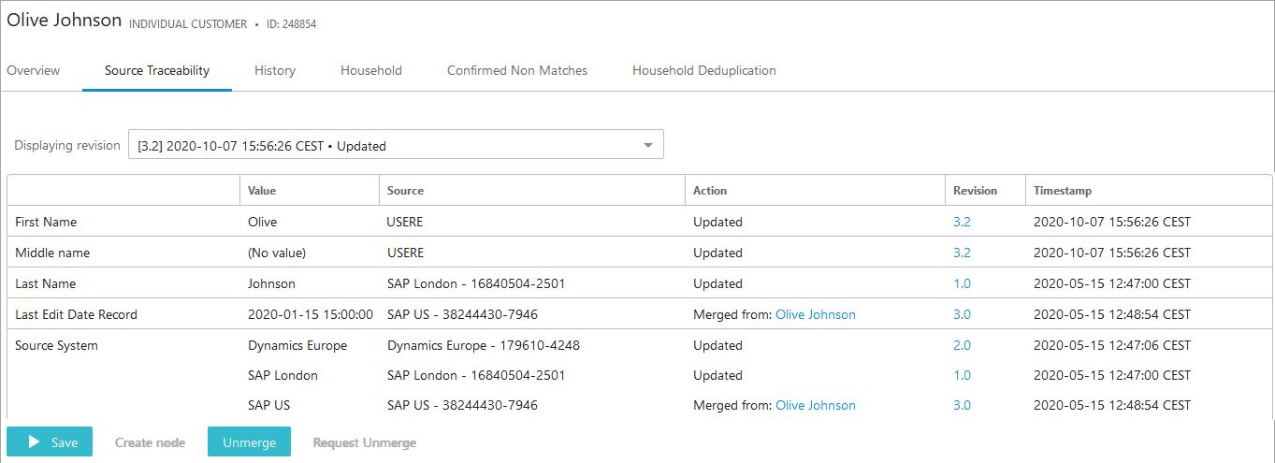Switch to Household Deduplication tab
The width and height of the screenshot is (1275, 463).
[704, 70]
